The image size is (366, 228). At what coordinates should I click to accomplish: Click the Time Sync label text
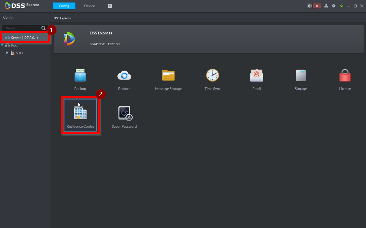coord(212,89)
